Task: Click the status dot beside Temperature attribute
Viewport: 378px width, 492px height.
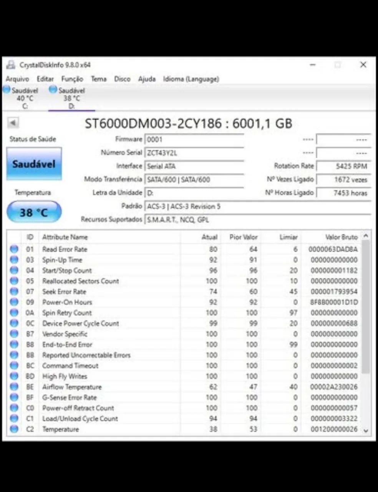Action: [14, 429]
